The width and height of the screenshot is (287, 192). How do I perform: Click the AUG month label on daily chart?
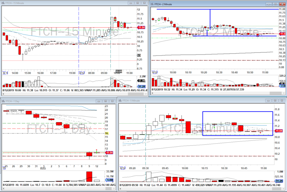click(x=43, y=166)
